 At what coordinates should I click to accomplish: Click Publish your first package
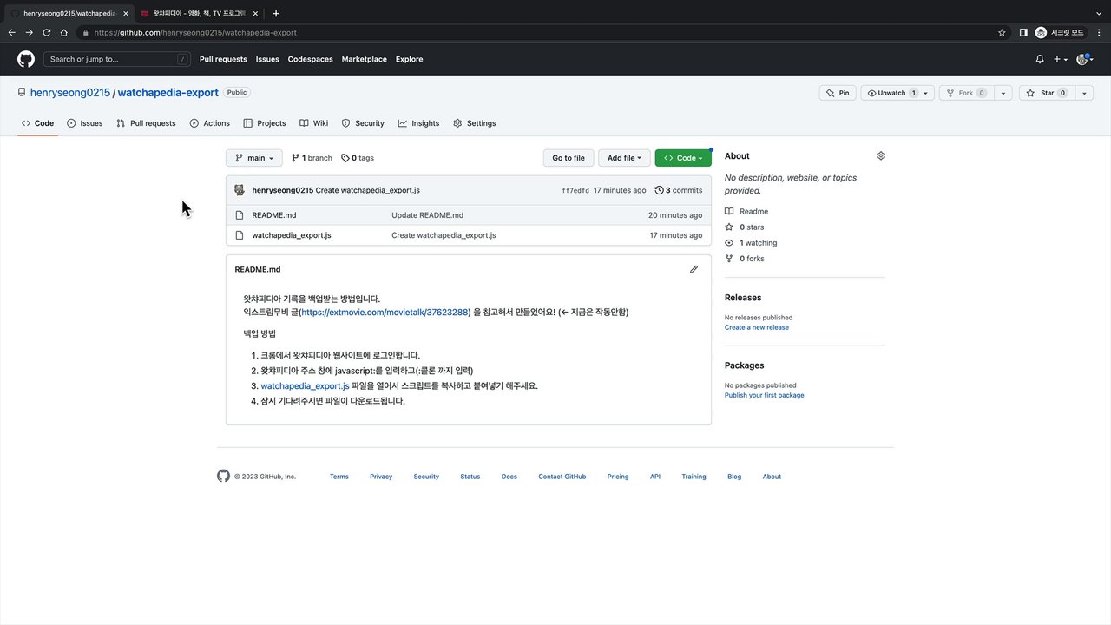click(x=765, y=395)
